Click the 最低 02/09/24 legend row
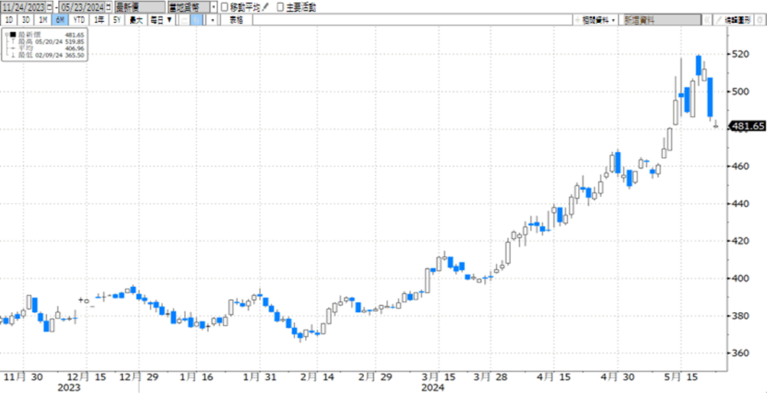The width and height of the screenshot is (767, 393). tap(45, 55)
